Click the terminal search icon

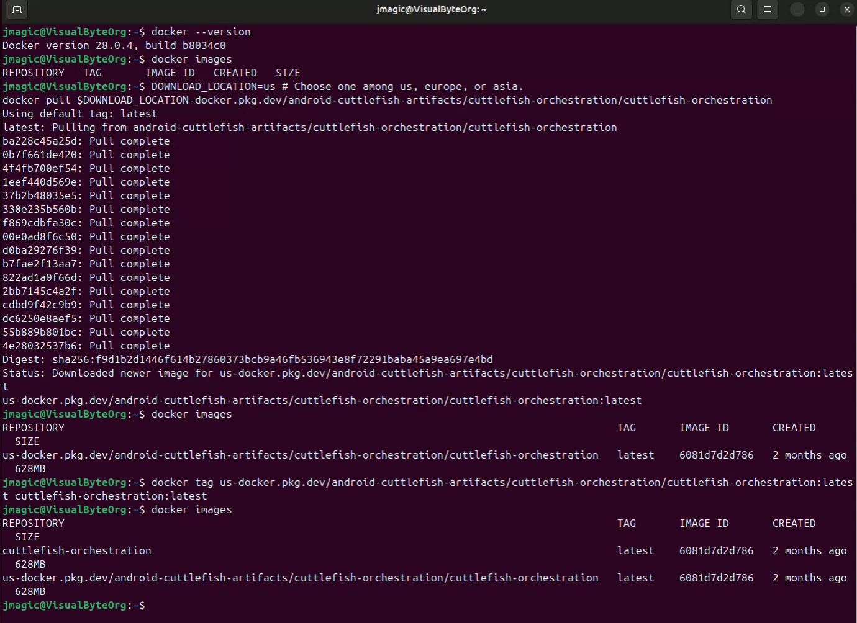741,9
